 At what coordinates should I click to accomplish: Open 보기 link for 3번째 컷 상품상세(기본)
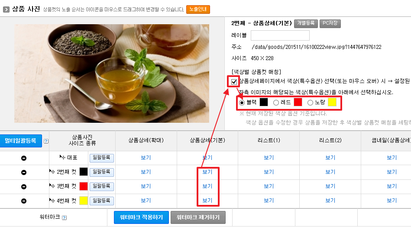point(207,186)
